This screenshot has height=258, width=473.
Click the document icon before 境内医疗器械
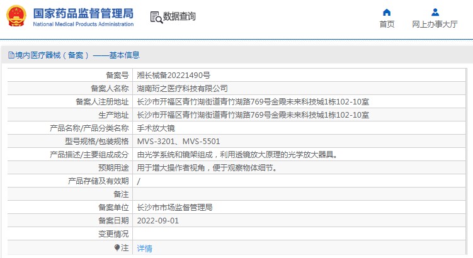[x=11, y=55]
